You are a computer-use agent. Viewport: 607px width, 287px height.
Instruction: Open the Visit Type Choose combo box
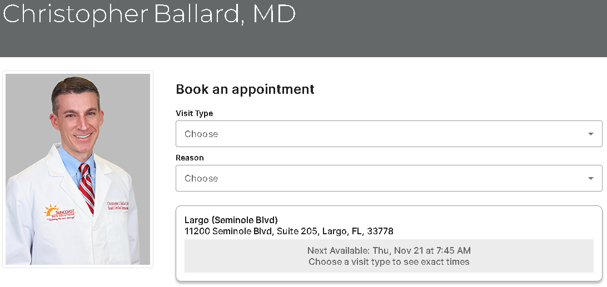tap(389, 134)
